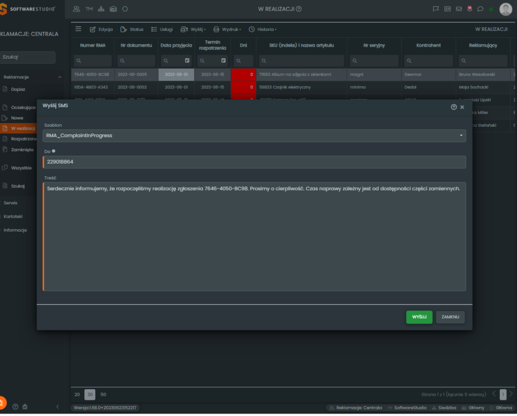Screen dimensions: 517x416
Task: Expand the Wydruk print dropdown
Action: (227, 29)
